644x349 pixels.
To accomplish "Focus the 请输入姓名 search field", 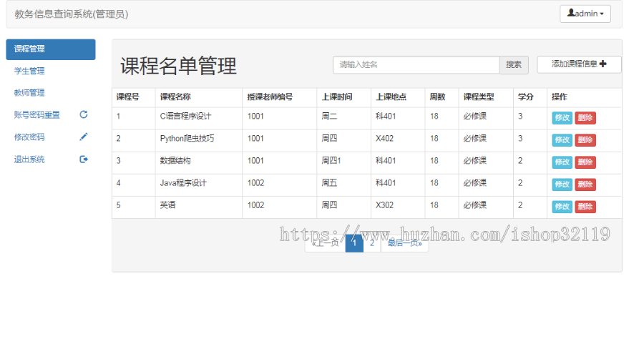I will (x=416, y=65).
